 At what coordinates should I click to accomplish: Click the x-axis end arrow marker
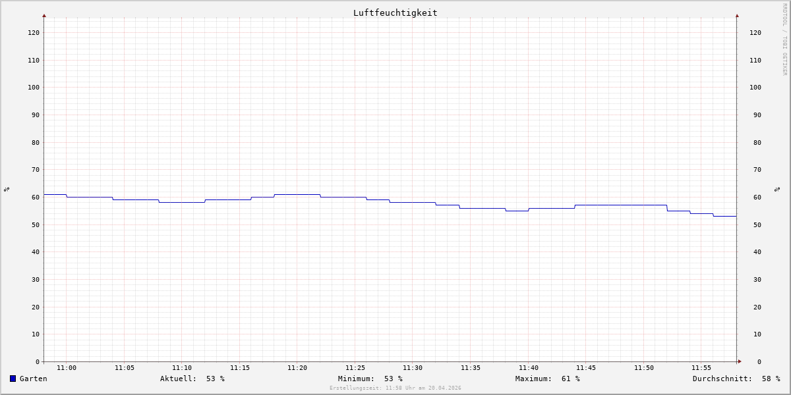740,361
